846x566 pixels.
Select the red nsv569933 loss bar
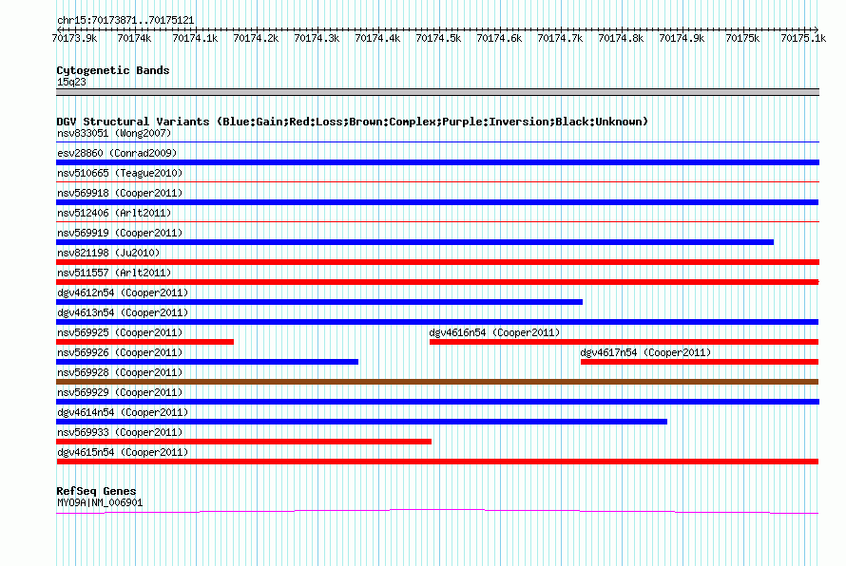(244, 442)
